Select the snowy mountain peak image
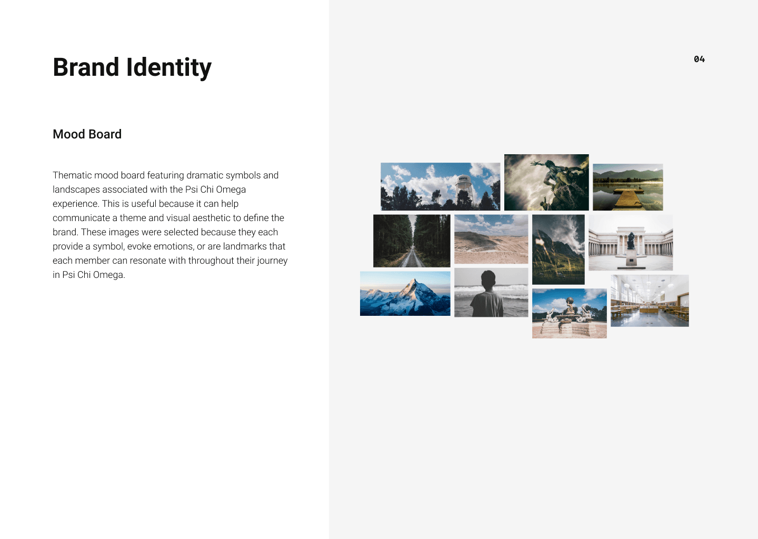758x539 pixels. pos(405,293)
